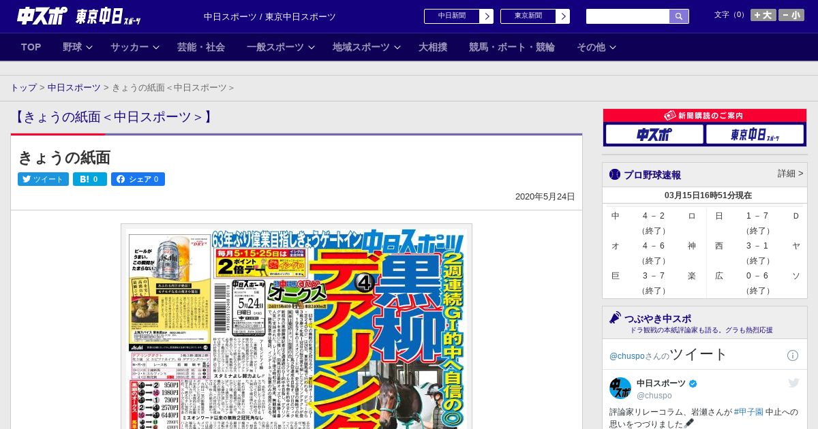Open 芸能・社会 menu item
818x429 pixels.
click(x=201, y=47)
